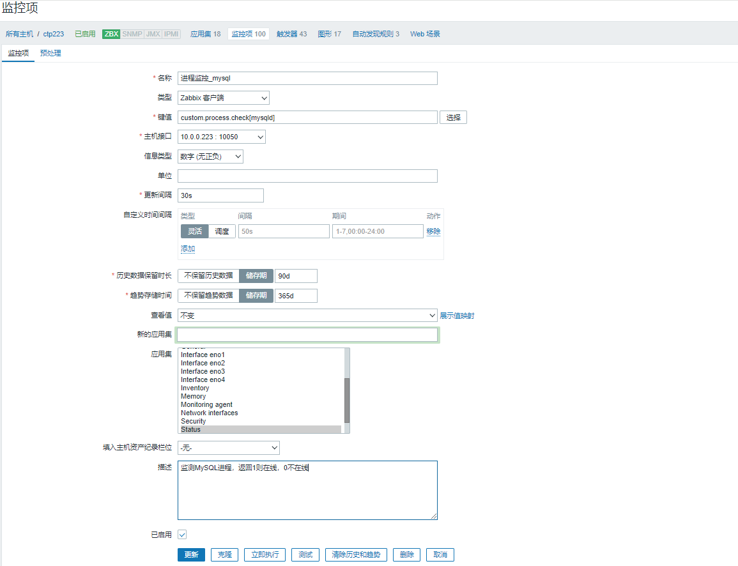Click the ZBX availability badge

click(x=111, y=34)
